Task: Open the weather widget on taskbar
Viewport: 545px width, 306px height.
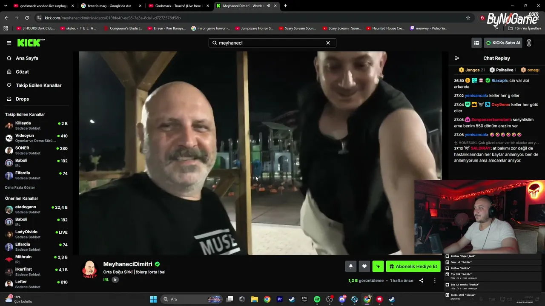Action: point(19,299)
